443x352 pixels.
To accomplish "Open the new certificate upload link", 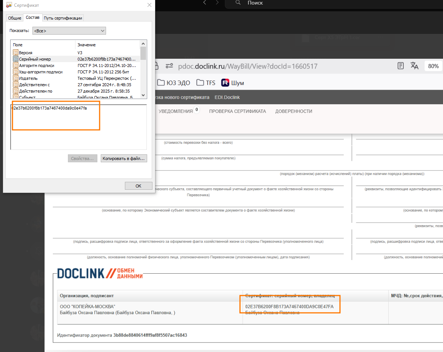I will 182,97.
